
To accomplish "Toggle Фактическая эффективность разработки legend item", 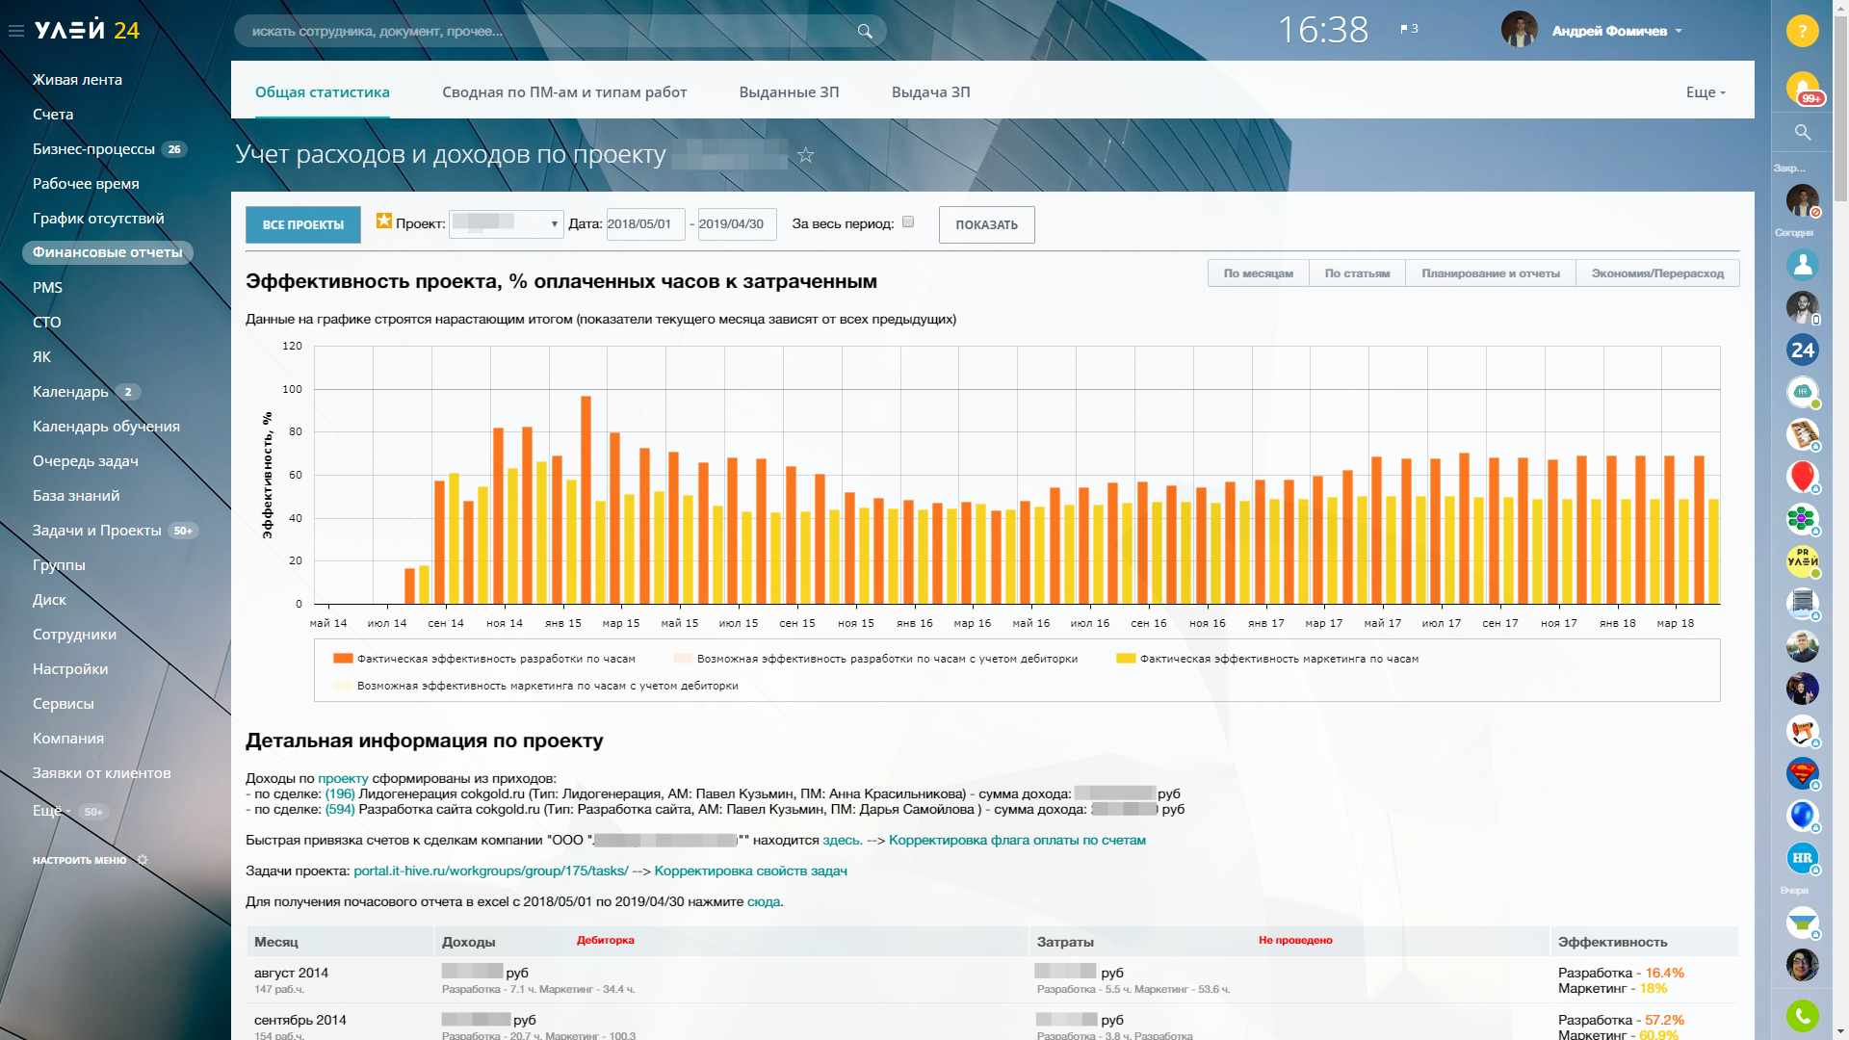I will tap(484, 659).
